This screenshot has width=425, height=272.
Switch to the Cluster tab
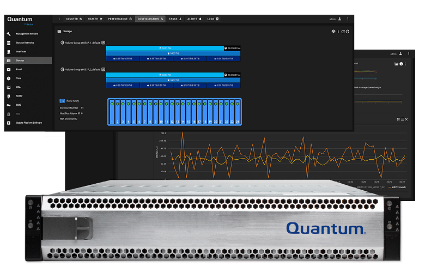(74, 19)
